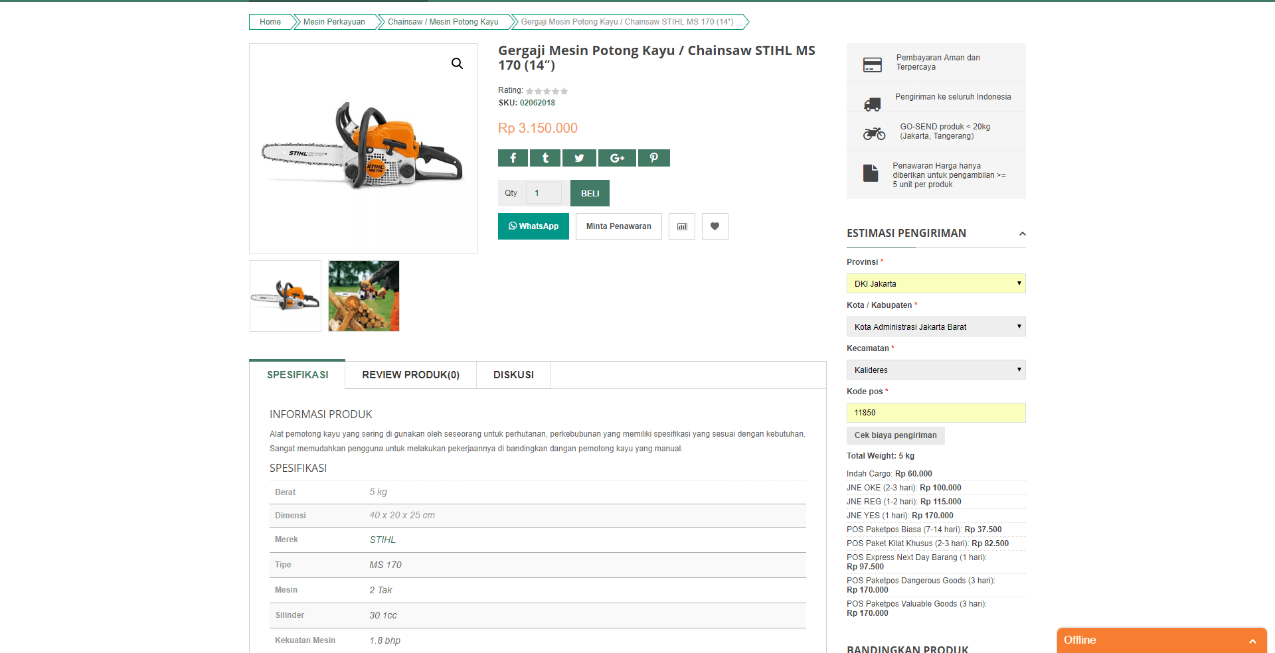Switch to the Spesifikasi tab
1275x653 pixels.
click(x=297, y=375)
